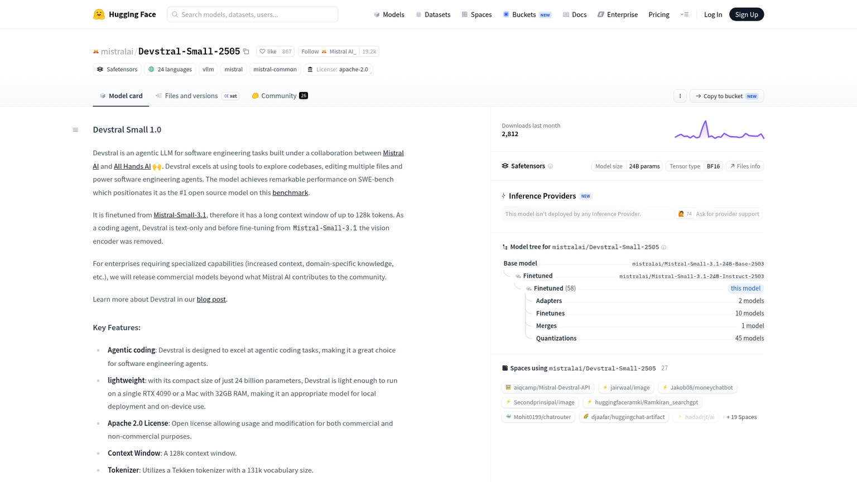Open the 24 languages tag
857x482 pixels.
pos(170,69)
